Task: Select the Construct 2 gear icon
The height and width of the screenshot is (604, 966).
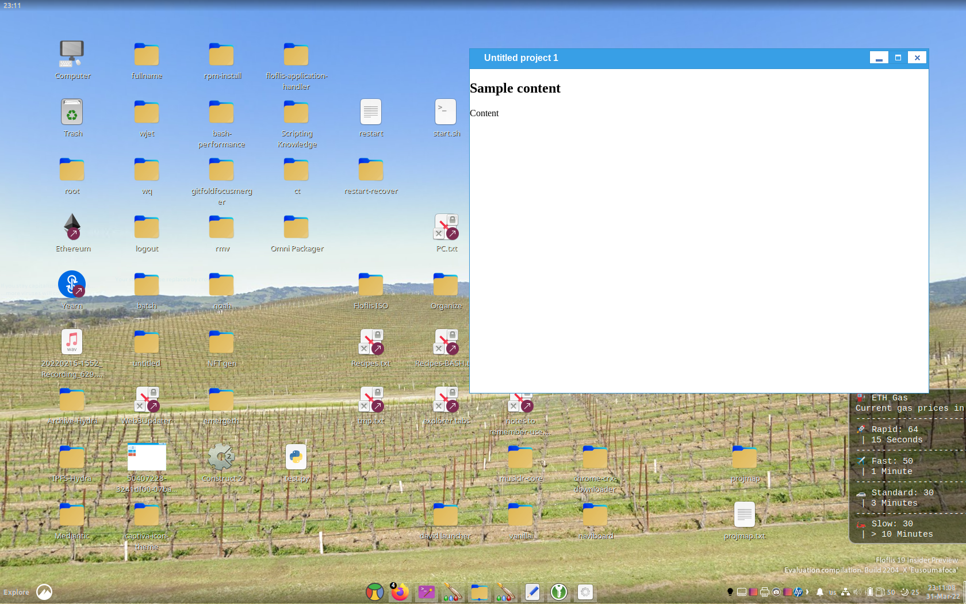Action: (x=221, y=457)
